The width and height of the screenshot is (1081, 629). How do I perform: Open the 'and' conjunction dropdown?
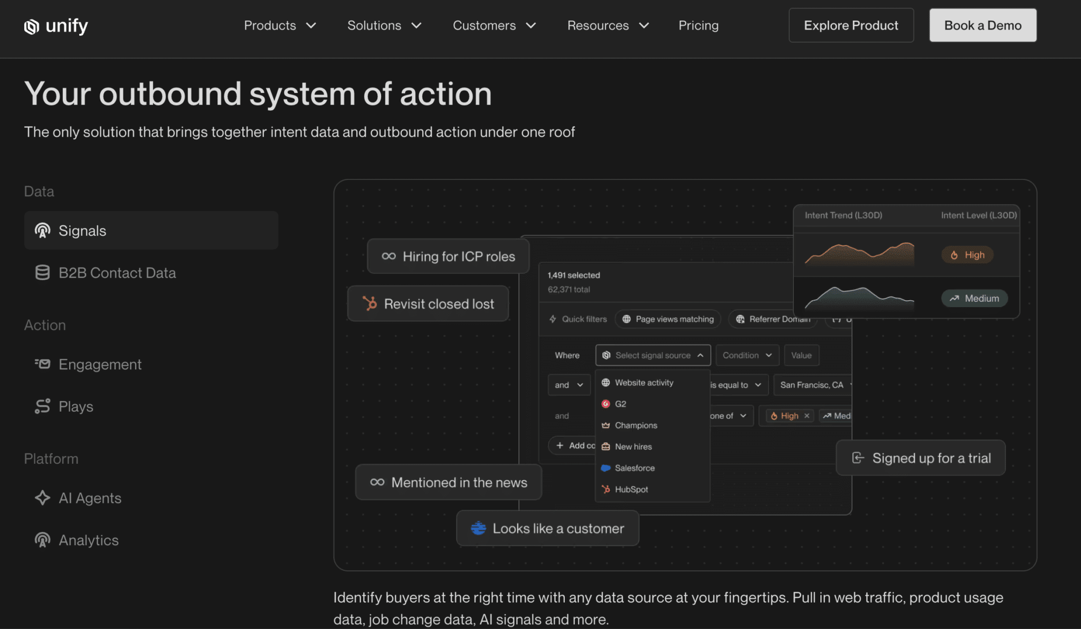tap(568, 385)
